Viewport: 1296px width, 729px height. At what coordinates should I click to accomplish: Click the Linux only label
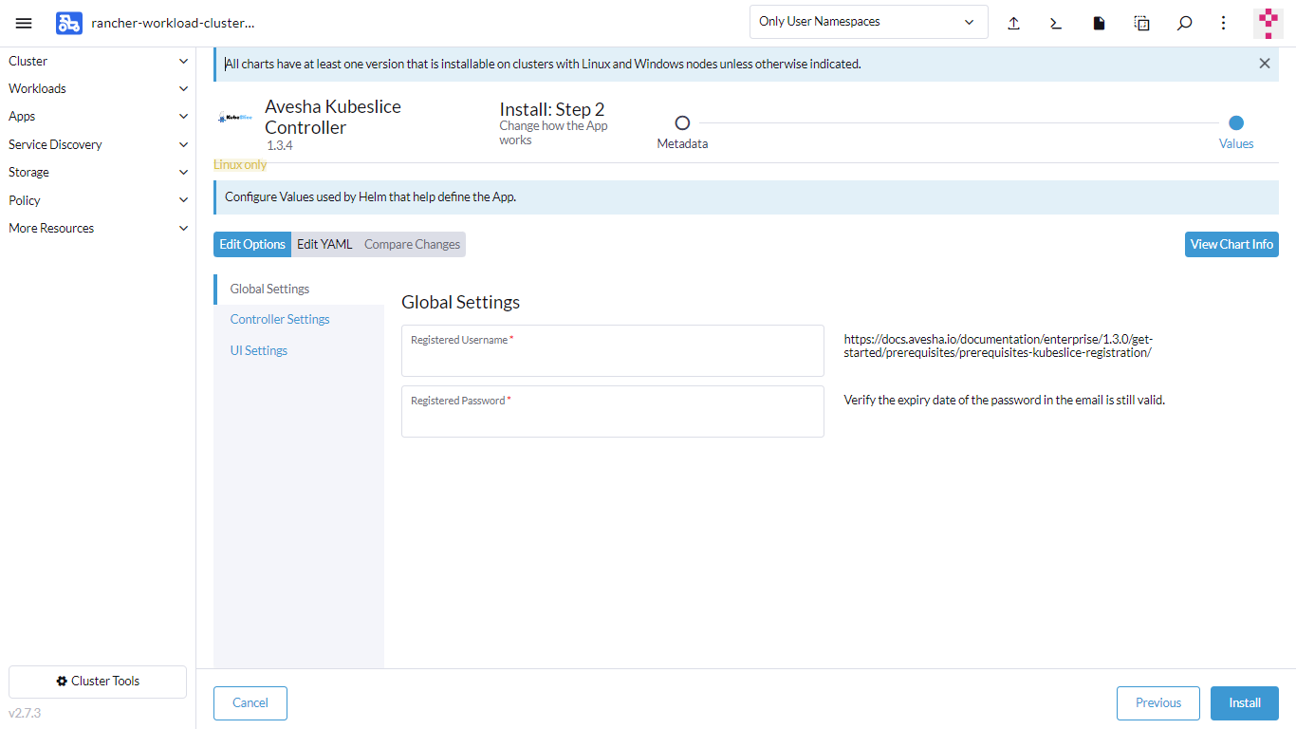tap(240, 164)
